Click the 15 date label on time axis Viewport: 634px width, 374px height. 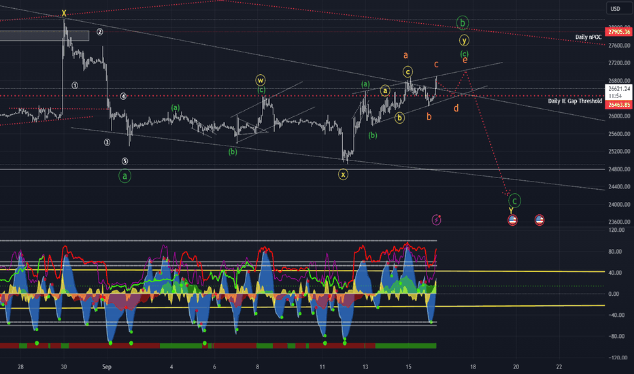[x=408, y=367]
